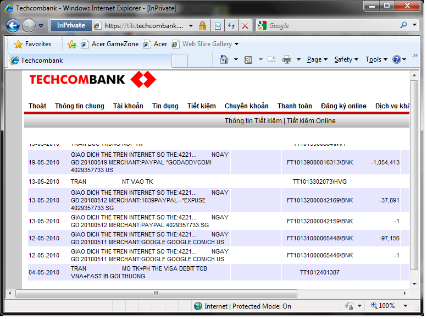Click the vertical scrollbar up arrow
This screenshot has height=319, width=427.
tap(414, 75)
